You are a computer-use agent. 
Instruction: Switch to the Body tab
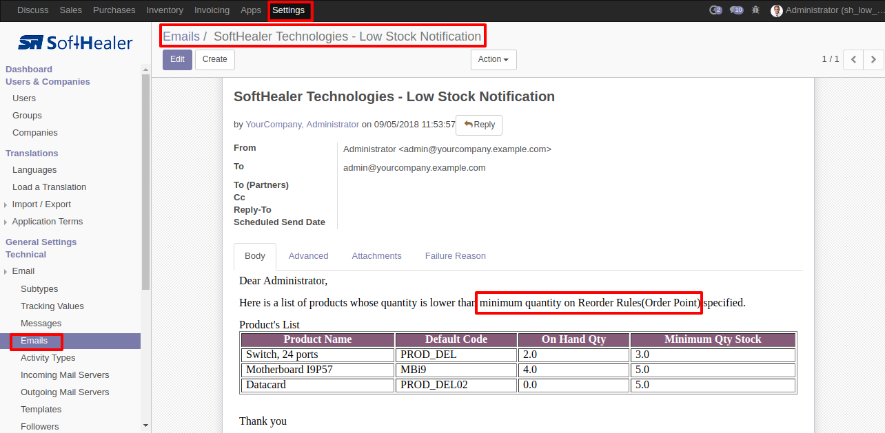point(255,256)
